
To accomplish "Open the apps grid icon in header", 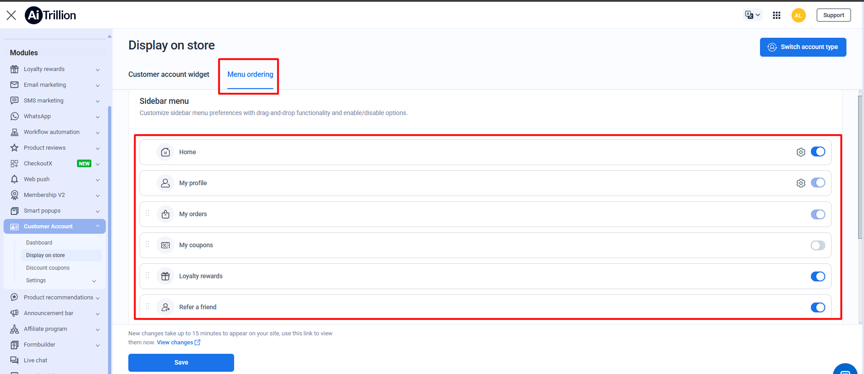I will (x=777, y=15).
